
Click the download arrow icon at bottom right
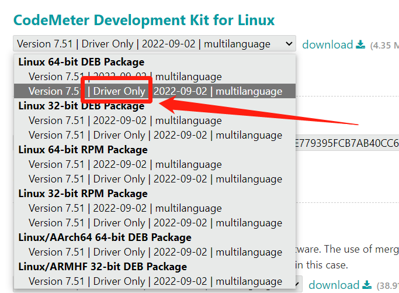point(367,285)
